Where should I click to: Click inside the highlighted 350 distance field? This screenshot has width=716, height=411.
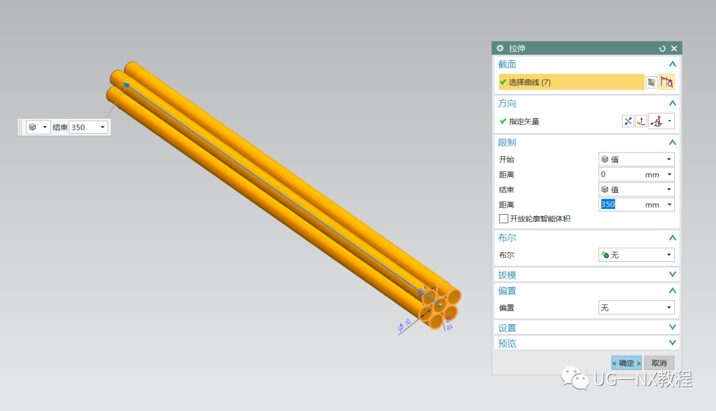click(x=617, y=204)
